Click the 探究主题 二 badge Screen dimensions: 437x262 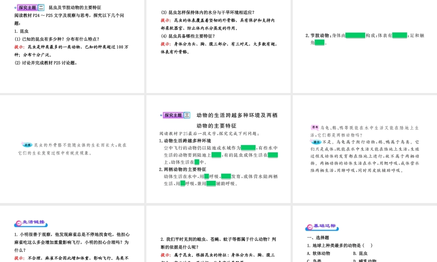pos(31,7)
